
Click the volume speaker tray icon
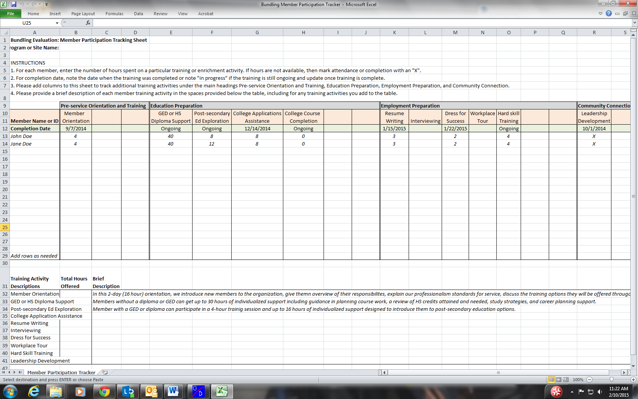(x=600, y=392)
